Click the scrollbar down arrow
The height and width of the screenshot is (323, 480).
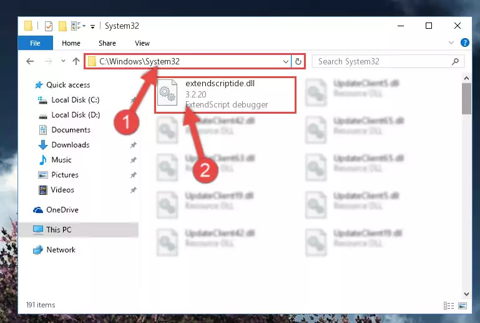pos(466,294)
